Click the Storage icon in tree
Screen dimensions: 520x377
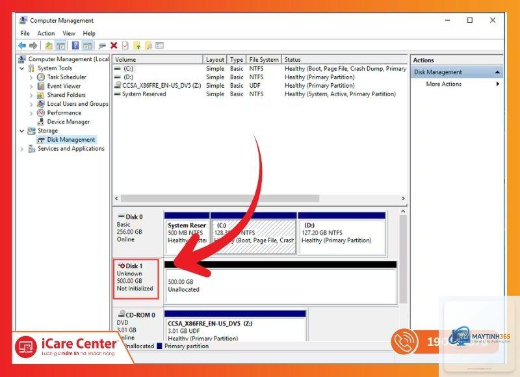tap(31, 131)
